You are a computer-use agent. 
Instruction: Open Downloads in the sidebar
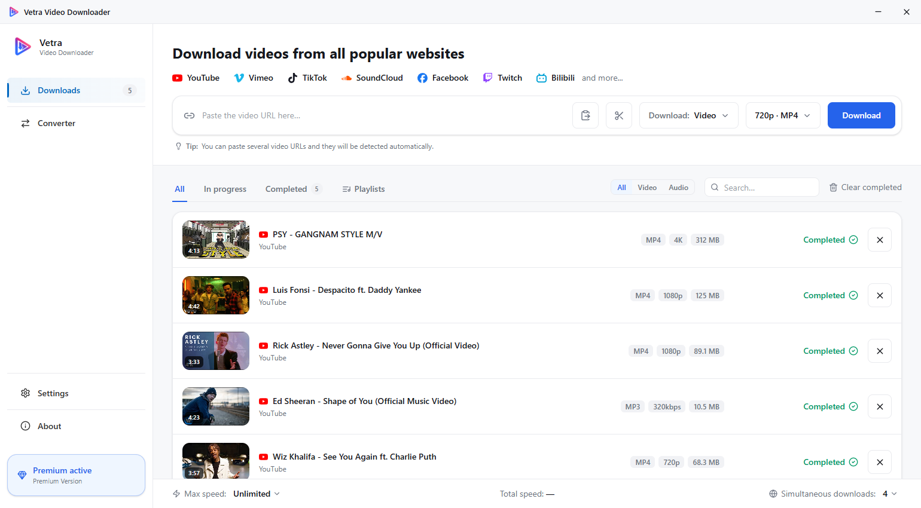[x=76, y=90]
